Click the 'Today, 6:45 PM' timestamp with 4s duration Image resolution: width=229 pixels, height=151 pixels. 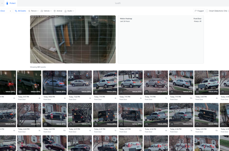click(x=201, y=97)
